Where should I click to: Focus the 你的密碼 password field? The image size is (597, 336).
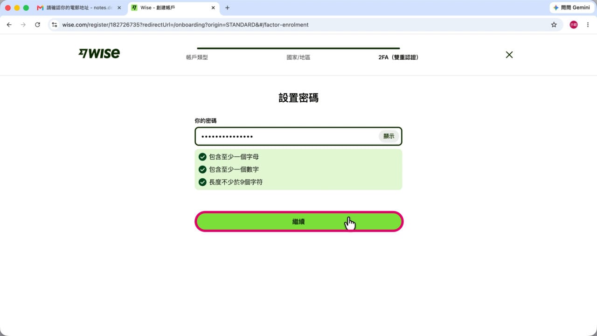pos(298,136)
